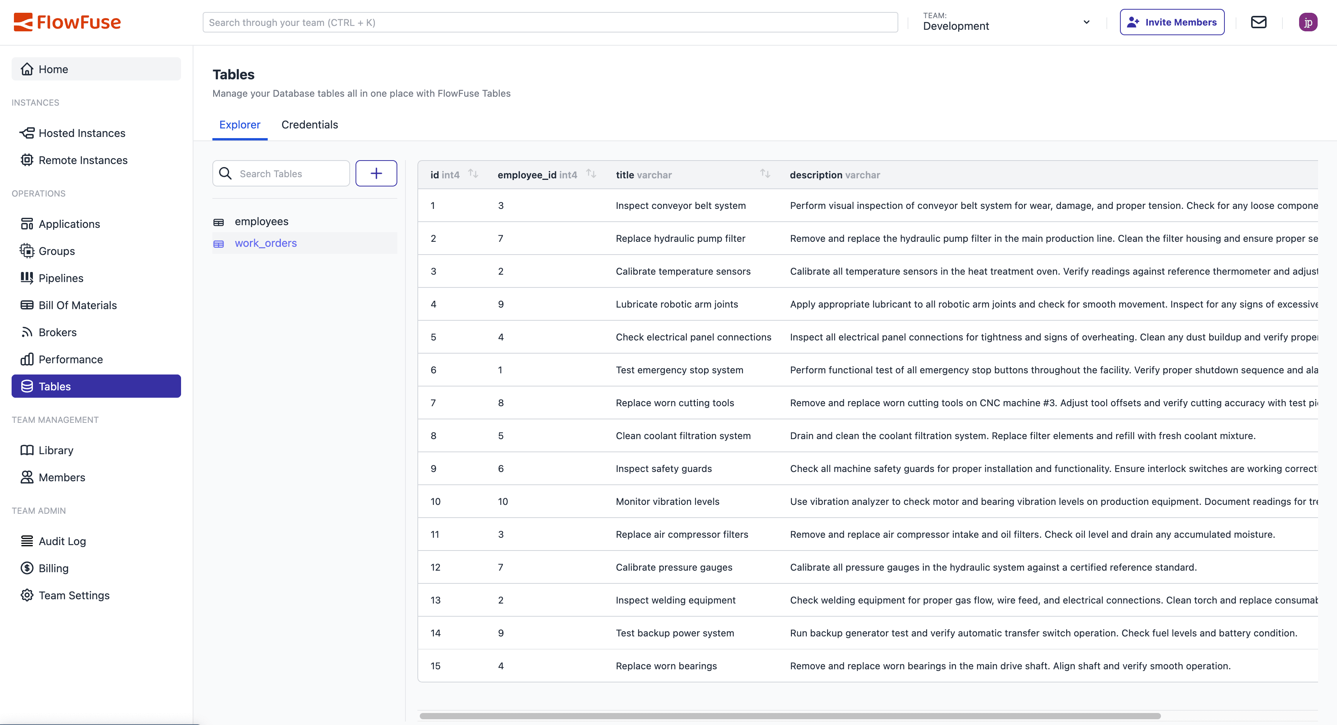Open Bill Of Materials

77,305
